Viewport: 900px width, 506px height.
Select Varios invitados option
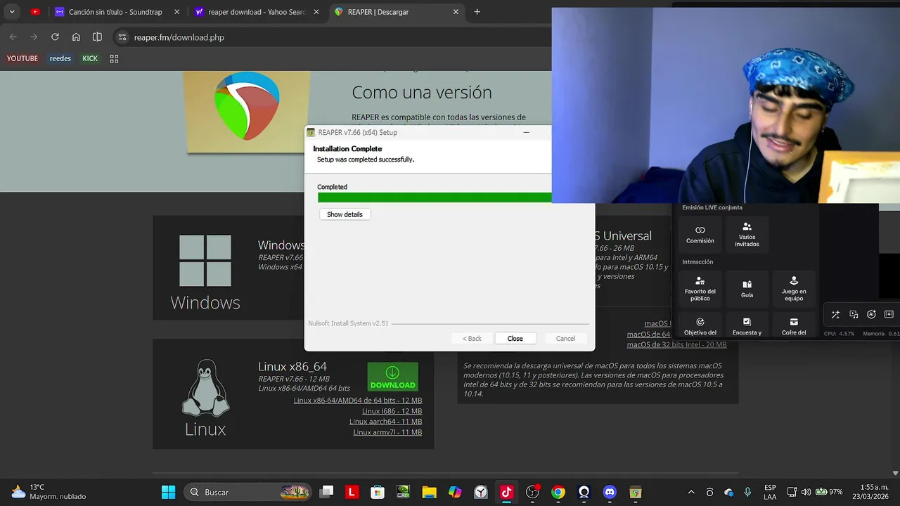[x=747, y=235]
